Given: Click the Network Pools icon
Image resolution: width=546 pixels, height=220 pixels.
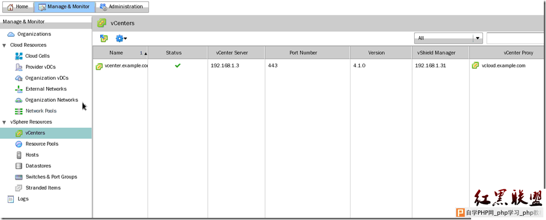Looking at the screenshot, I should point(19,111).
